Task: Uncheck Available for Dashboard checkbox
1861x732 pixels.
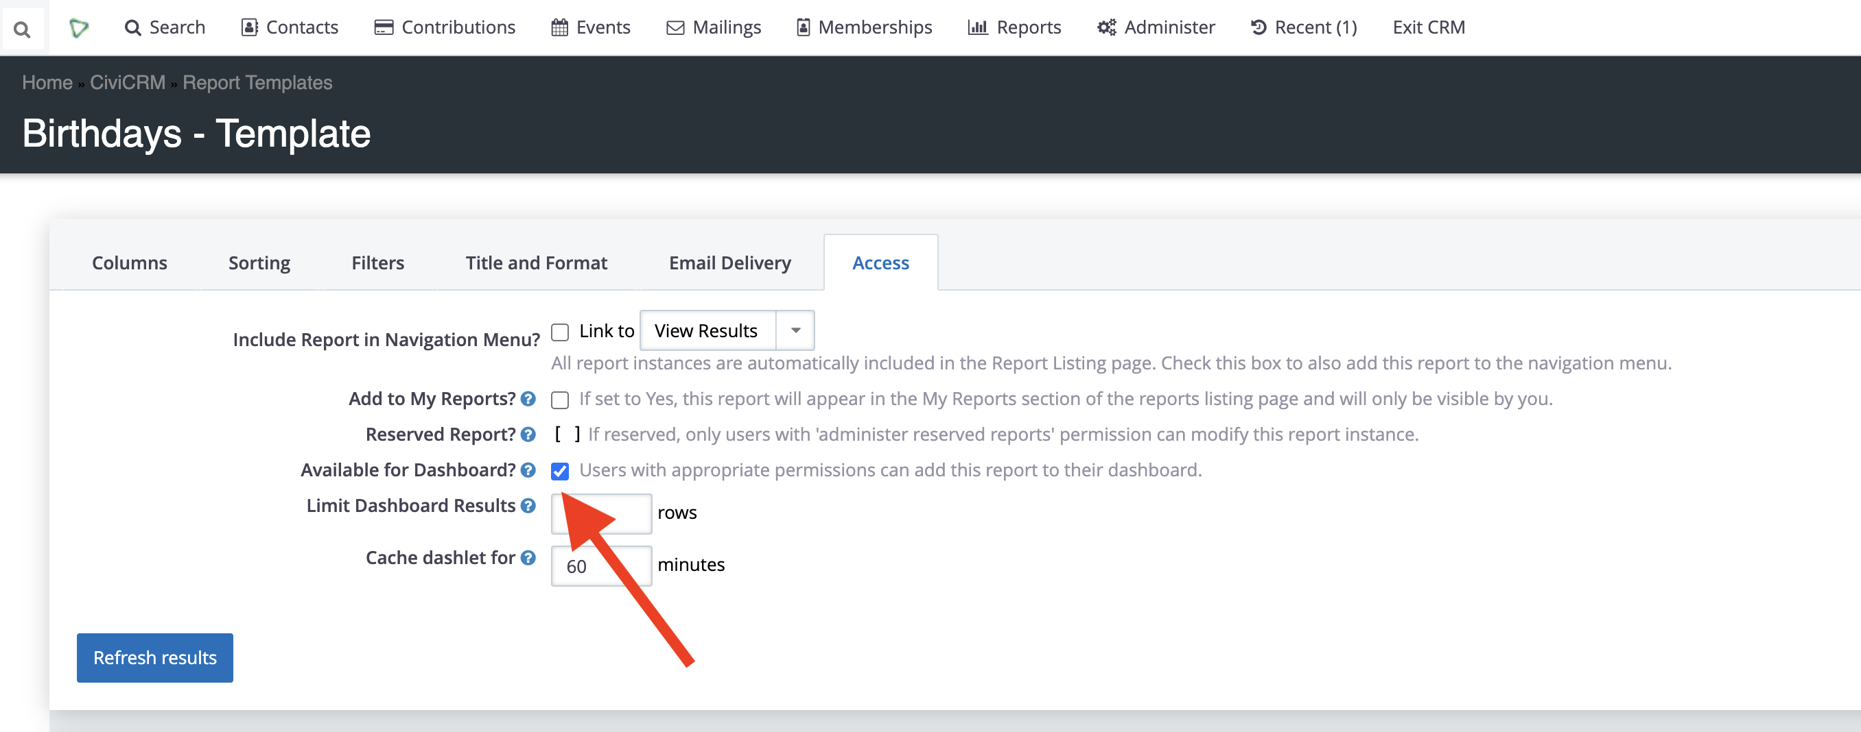Action: [x=560, y=471]
